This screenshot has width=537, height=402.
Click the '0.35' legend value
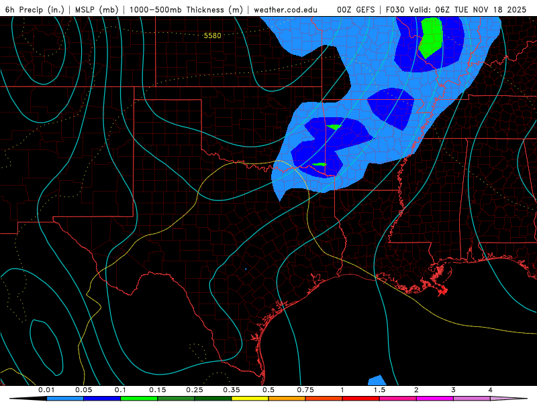232,390
